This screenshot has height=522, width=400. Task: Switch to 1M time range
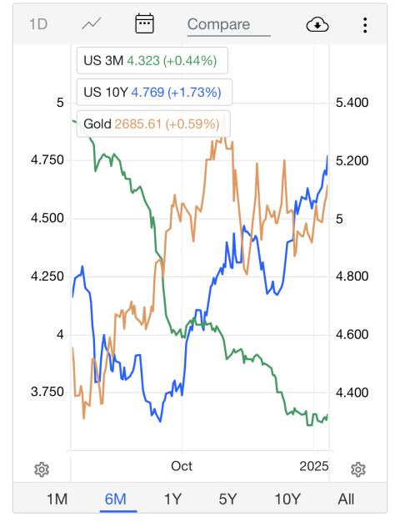tap(57, 499)
